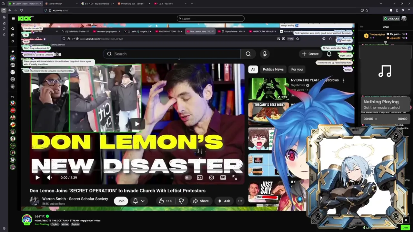
Task: Click the Ask button under video
Action: pyautogui.click(x=224, y=201)
